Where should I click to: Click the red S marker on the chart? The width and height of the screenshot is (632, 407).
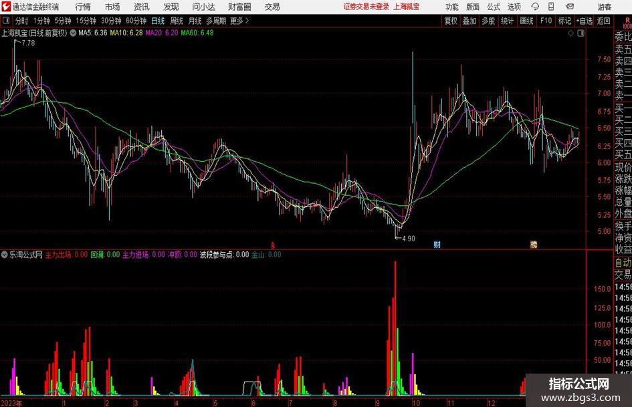coord(273,245)
